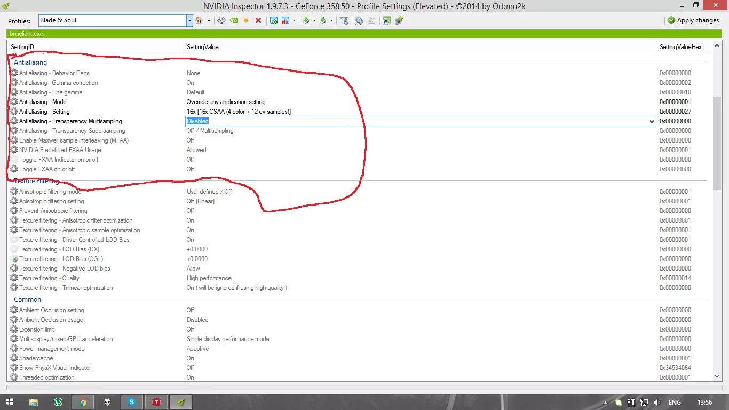Click the Common group header
The height and width of the screenshot is (410, 729).
[27, 299]
